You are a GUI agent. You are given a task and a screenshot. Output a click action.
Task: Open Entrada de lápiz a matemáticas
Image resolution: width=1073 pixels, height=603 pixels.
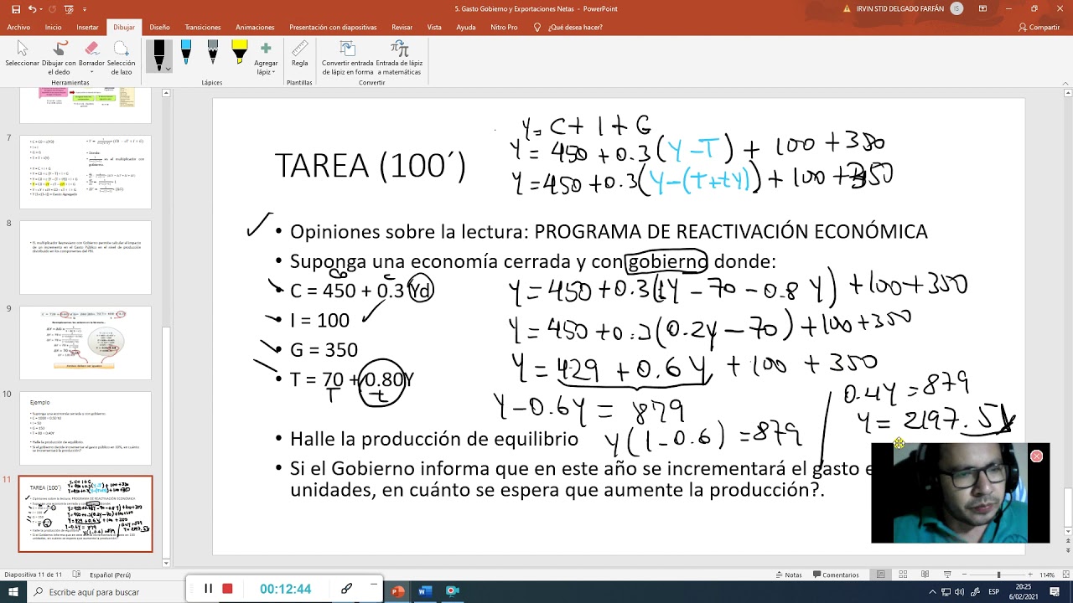[x=399, y=57]
